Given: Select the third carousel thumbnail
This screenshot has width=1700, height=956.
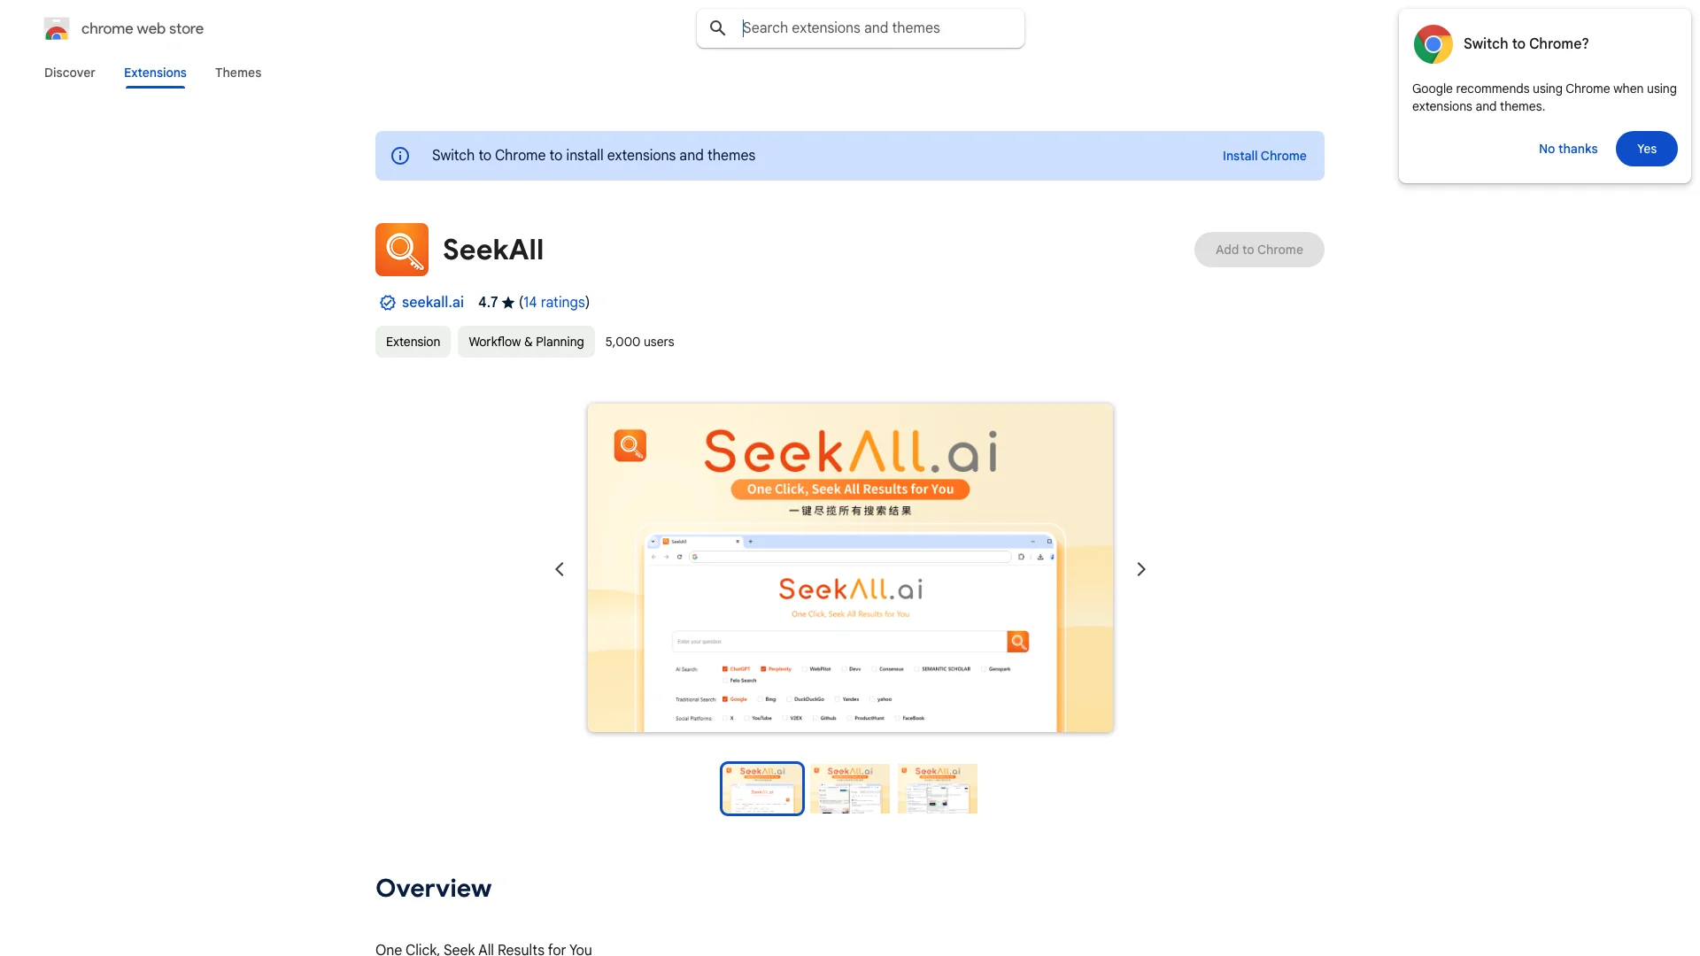Looking at the screenshot, I should [x=937, y=788].
